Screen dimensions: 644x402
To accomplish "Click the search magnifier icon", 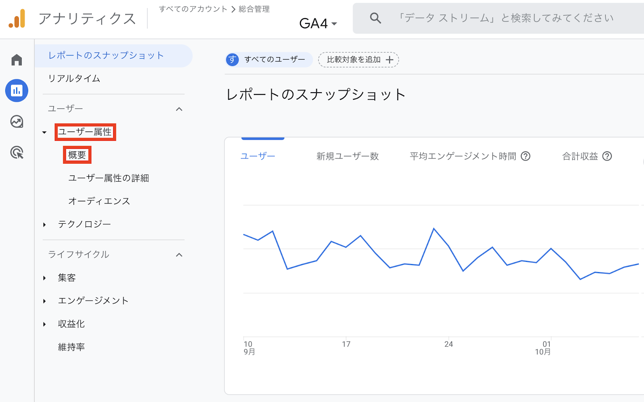I will (375, 18).
